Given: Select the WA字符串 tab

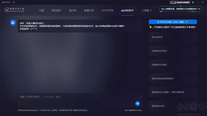Looking at the screenshot, I should tap(107, 10).
